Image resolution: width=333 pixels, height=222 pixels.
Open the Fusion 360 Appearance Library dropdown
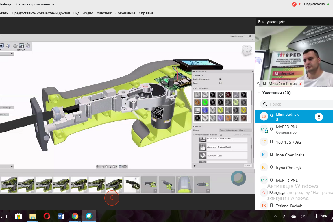[235, 130]
